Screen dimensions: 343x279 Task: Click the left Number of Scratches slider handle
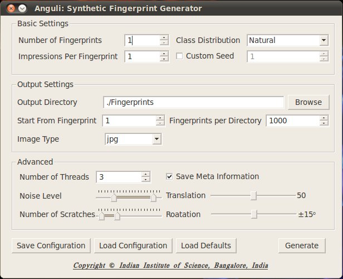point(102,216)
